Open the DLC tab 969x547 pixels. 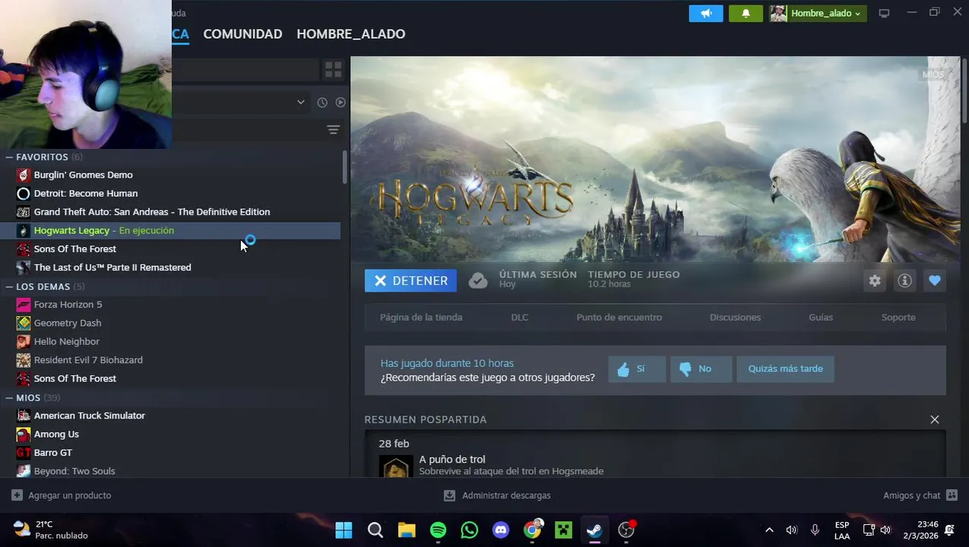pos(519,317)
